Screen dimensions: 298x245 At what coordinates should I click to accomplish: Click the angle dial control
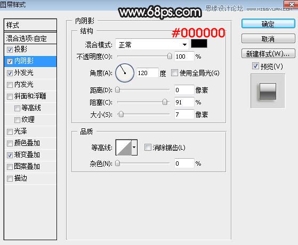125,73
